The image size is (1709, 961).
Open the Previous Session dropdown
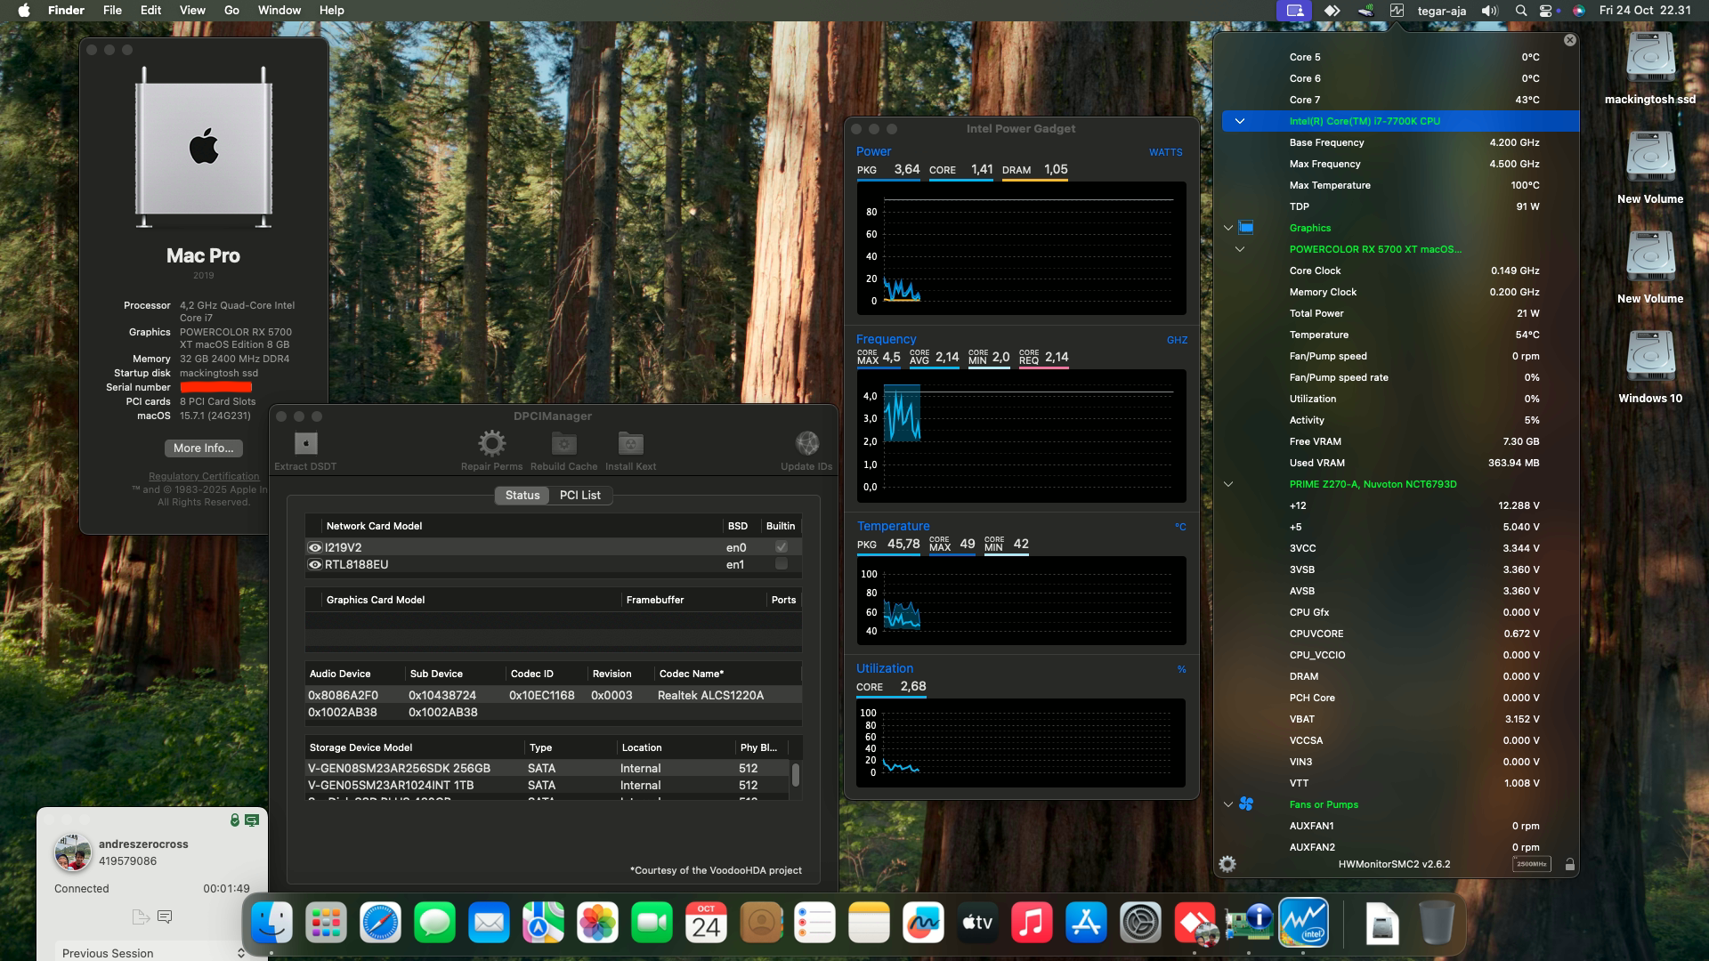coord(152,953)
